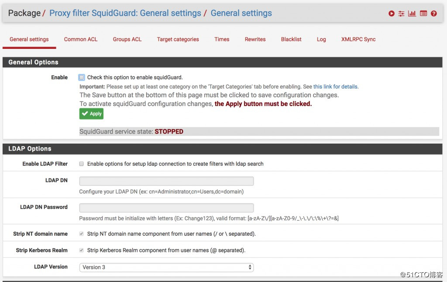This screenshot has height=282, width=447.
Task: Open the status bar chart icon
Action: pos(412,14)
